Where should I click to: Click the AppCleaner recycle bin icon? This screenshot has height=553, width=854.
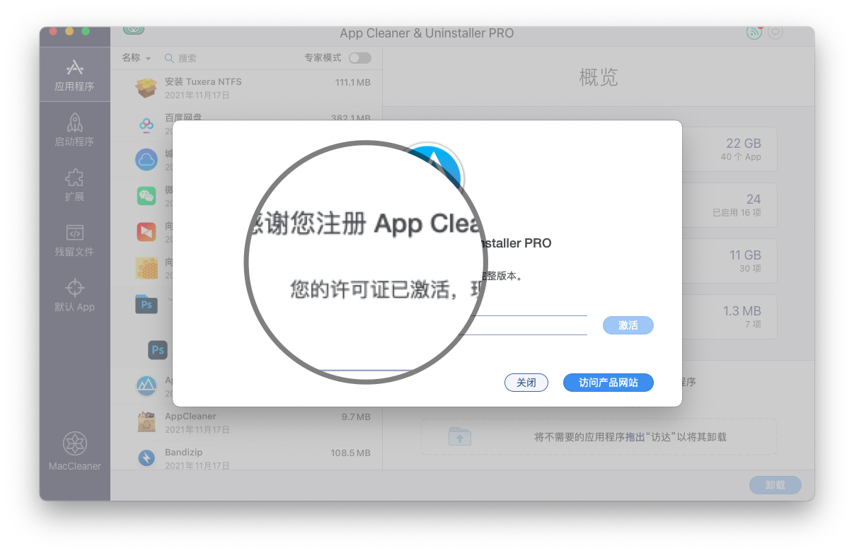146,422
